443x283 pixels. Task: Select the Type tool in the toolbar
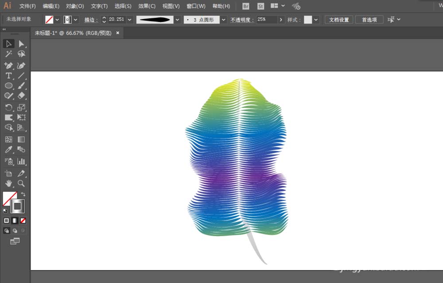coord(8,76)
